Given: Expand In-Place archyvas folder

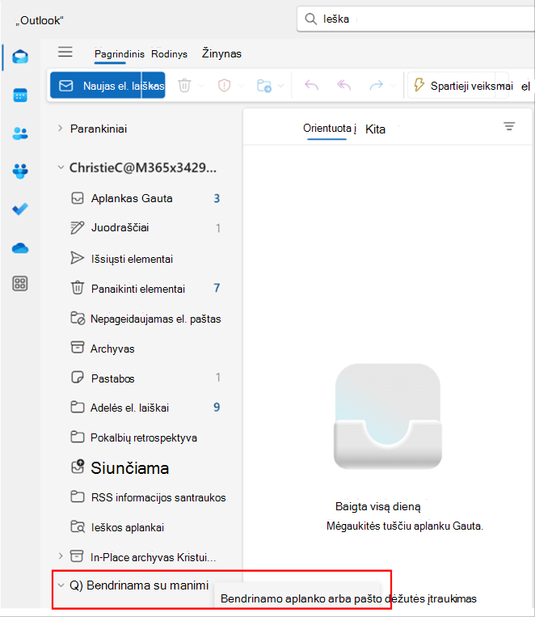Looking at the screenshot, I should click(60, 556).
